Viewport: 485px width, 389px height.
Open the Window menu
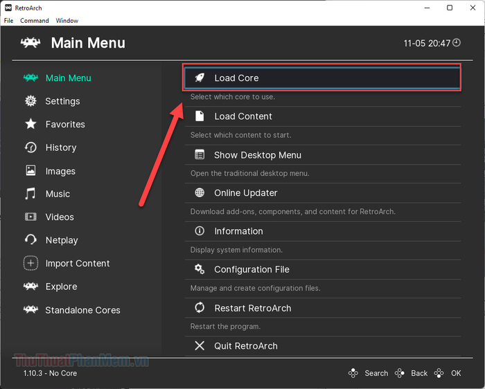tap(67, 21)
